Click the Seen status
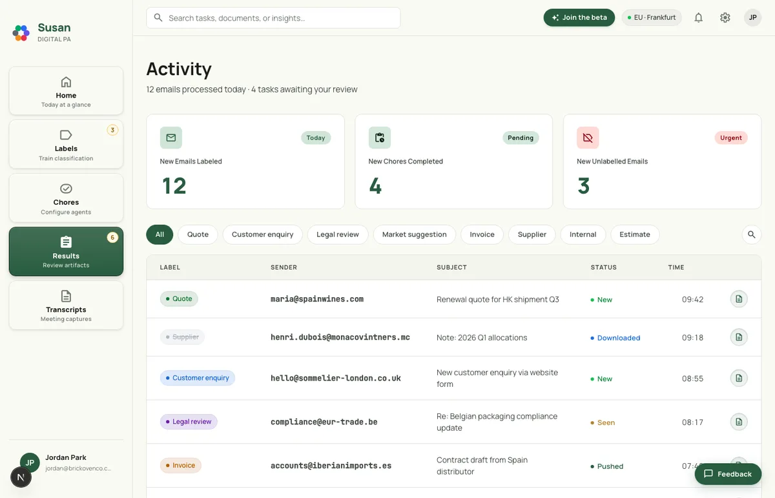Image resolution: width=775 pixels, height=498 pixels. 603,422
